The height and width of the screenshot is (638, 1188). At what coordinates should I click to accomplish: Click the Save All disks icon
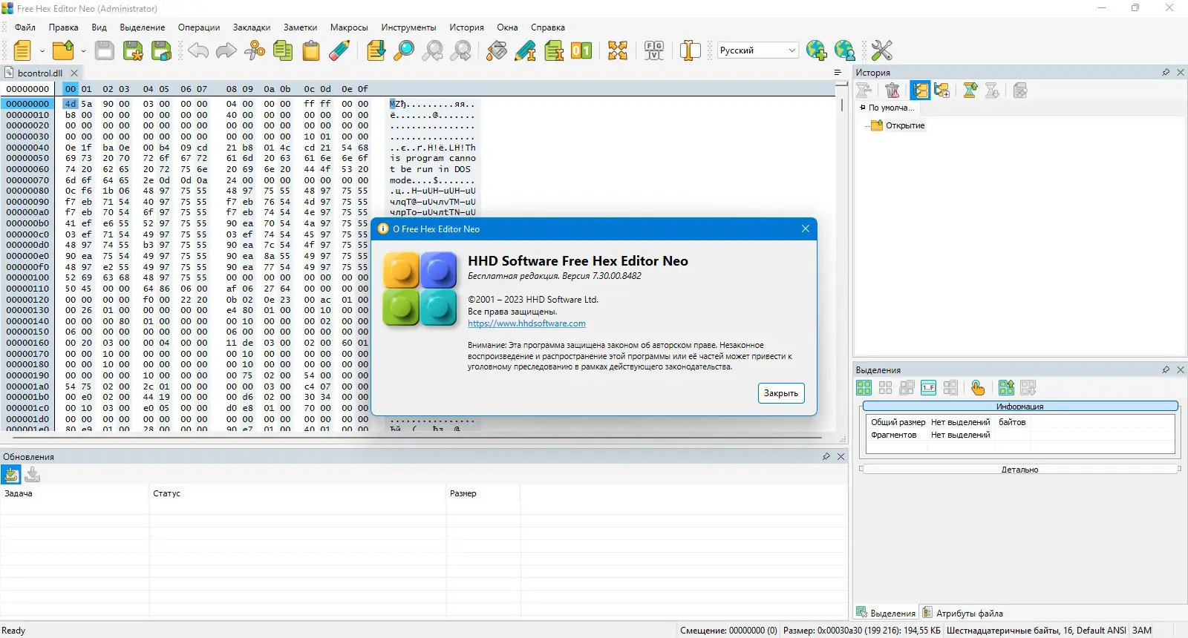click(161, 50)
